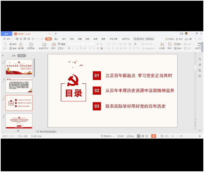The width and height of the screenshot is (204, 172).
Task: Expand the File menu dropdown
Action: 8,39
